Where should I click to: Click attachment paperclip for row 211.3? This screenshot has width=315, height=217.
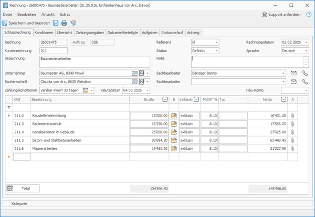click(x=293, y=124)
